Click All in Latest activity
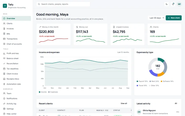Screen dimensions: 185x116 [176, 103]
